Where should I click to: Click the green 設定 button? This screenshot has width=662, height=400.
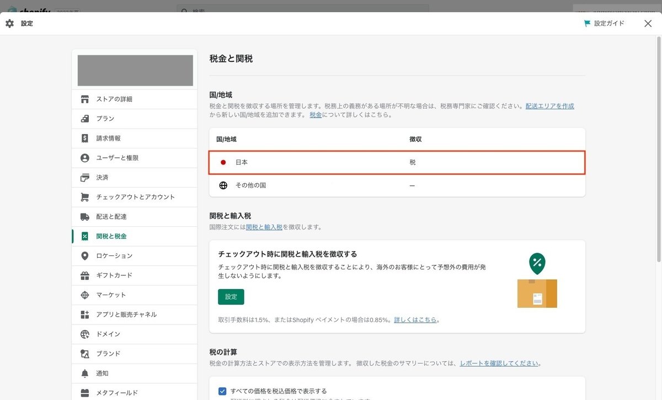(231, 297)
